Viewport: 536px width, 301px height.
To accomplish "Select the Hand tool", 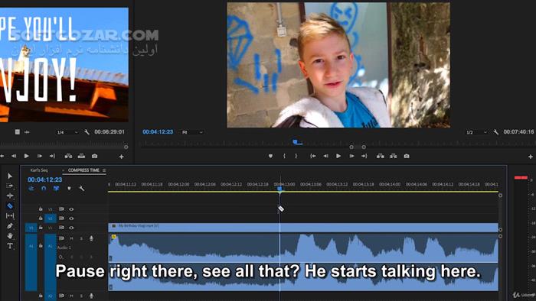I will pyautogui.click(x=10, y=235).
